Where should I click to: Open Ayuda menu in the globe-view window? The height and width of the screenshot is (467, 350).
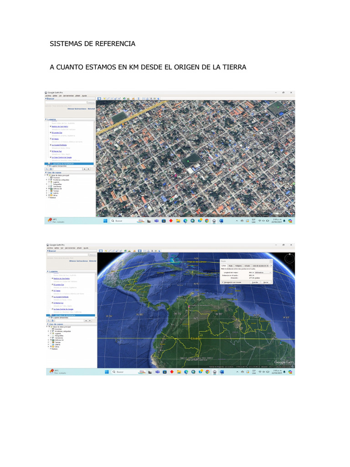click(x=86, y=248)
